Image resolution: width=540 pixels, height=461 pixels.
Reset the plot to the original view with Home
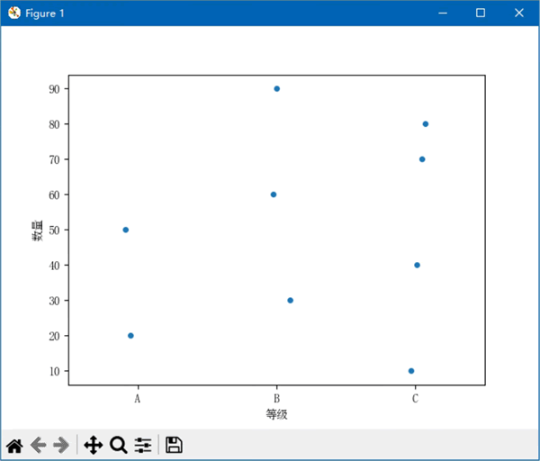[x=14, y=446]
